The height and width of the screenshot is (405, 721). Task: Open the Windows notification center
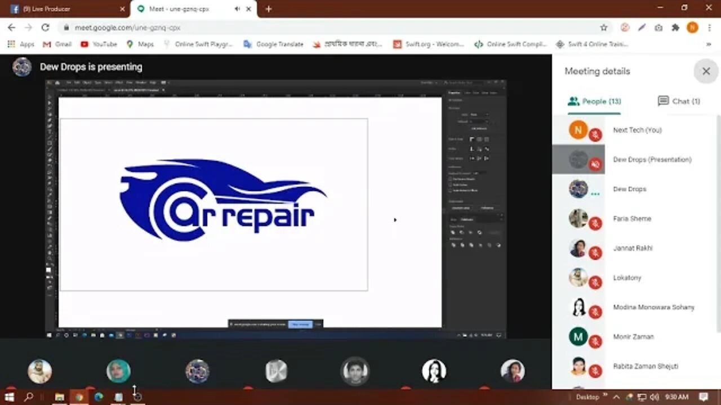click(705, 397)
